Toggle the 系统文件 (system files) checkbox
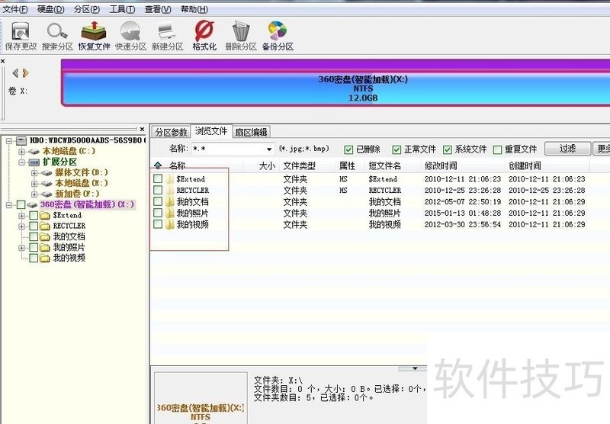Screen dimensions: 610x424 point(448,149)
